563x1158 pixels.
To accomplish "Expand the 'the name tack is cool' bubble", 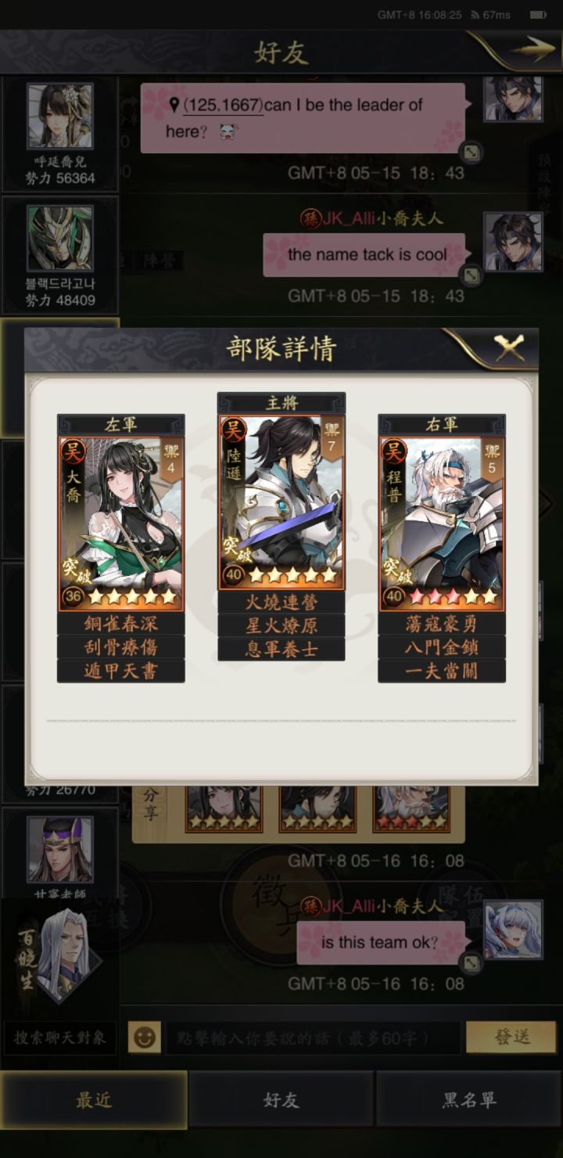I will point(471,275).
